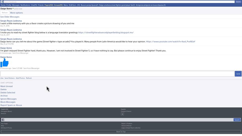Image resolution: width=242 pixels, height=136 pixels.
Task: Click the blue thumbs-up sticker
Action: pyautogui.click(x=5, y=63)
